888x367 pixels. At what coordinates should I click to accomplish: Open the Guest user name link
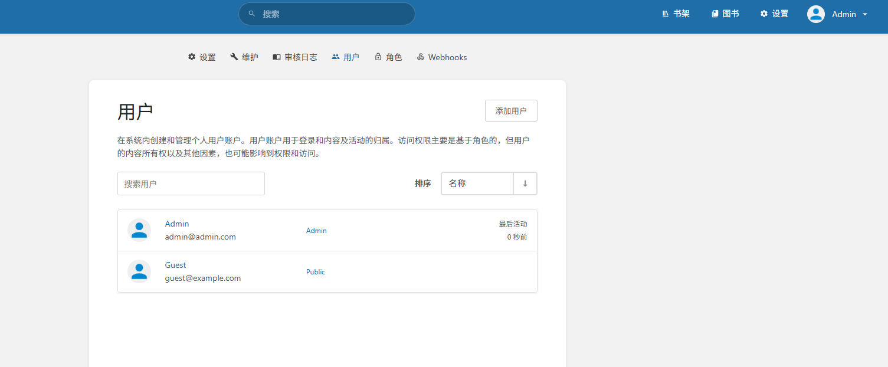pos(176,265)
